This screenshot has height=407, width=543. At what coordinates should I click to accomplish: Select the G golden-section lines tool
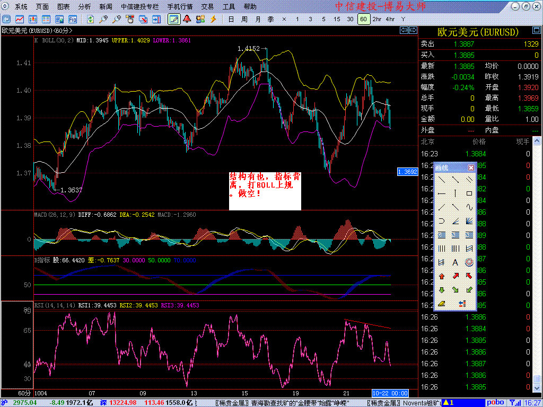(x=442, y=235)
